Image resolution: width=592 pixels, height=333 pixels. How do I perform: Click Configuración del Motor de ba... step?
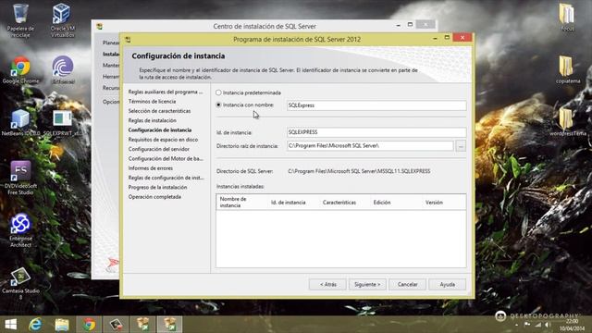(x=166, y=158)
